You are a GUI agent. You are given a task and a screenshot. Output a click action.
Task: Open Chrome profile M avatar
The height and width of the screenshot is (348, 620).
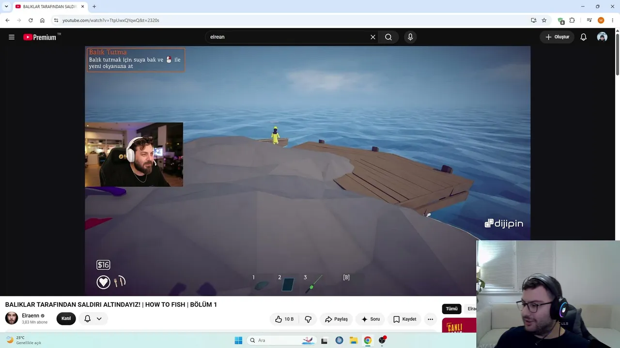coord(601,20)
